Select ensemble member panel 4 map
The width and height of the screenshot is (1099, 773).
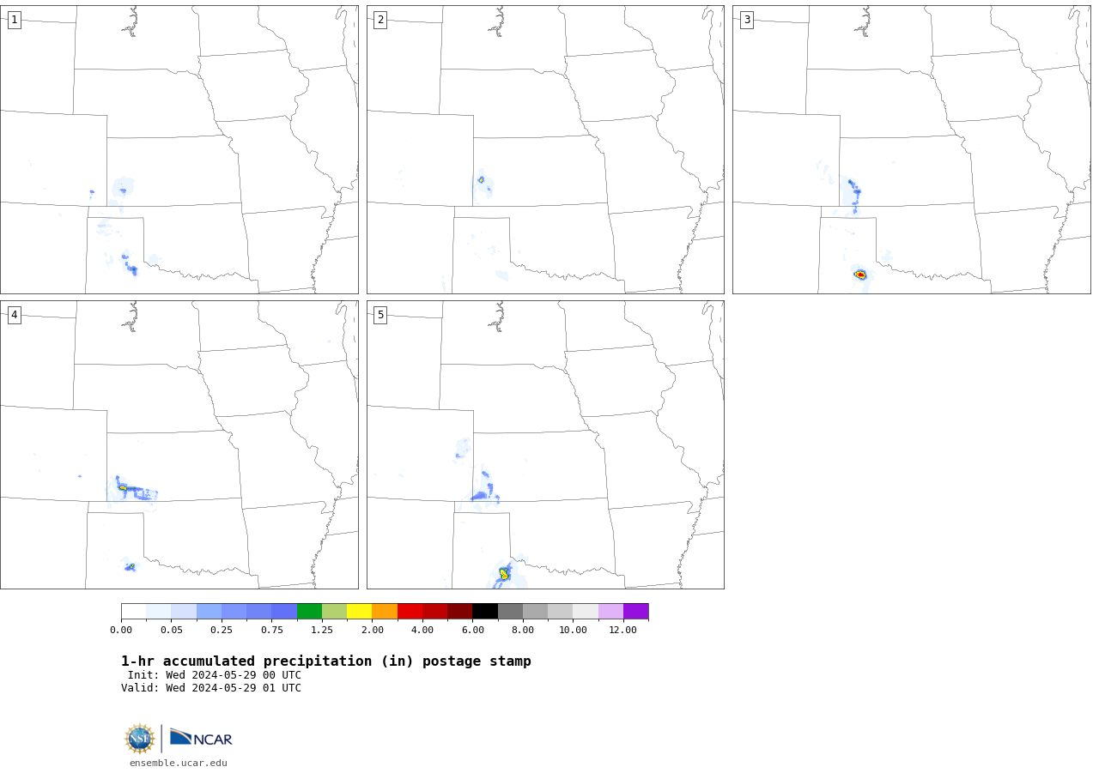[179, 444]
